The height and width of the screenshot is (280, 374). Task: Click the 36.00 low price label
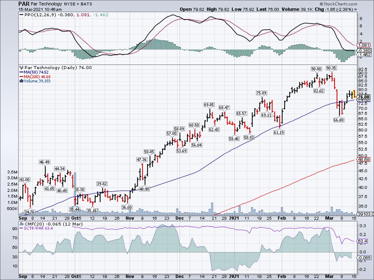[127, 207]
